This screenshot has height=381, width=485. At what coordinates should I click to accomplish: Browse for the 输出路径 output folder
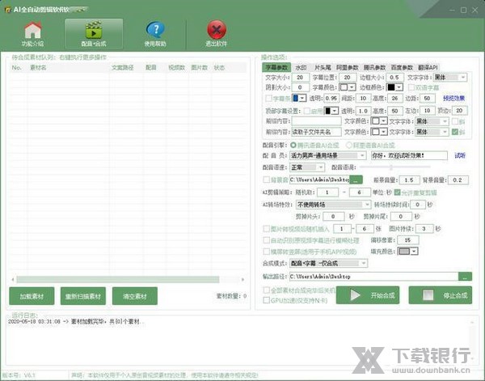[x=465, y=277]
